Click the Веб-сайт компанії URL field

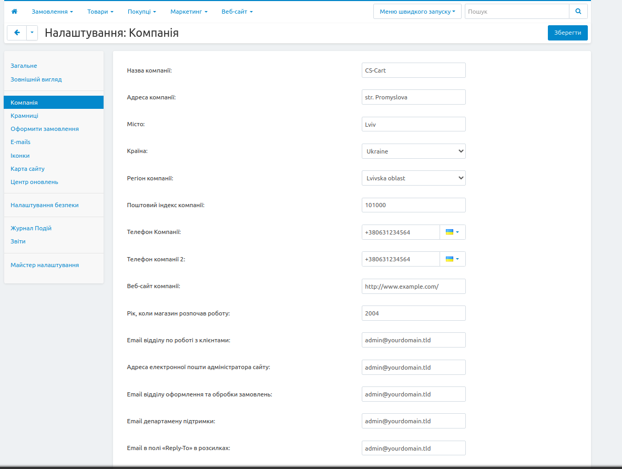413,287
